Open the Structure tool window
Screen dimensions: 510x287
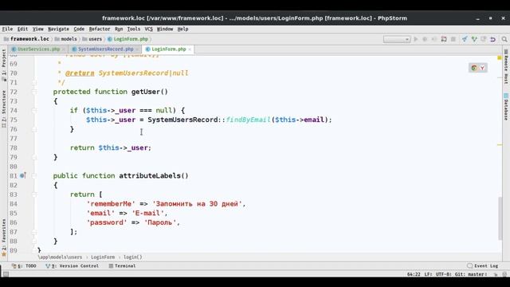tap(4, 108)
